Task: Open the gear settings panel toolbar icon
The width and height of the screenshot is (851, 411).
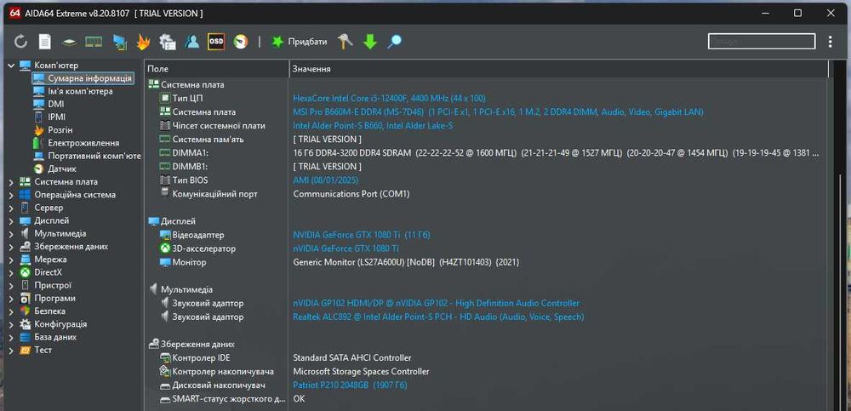Action: coord(167,42)
